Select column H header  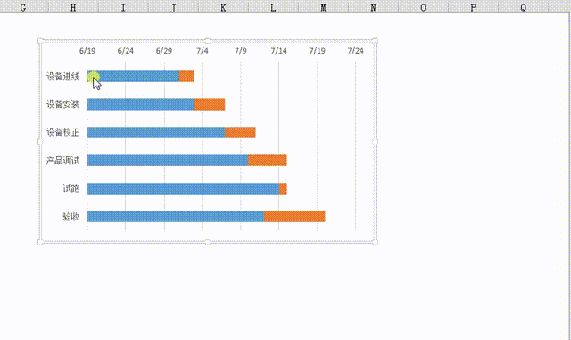pyautogui.click(x=73, y=7)
